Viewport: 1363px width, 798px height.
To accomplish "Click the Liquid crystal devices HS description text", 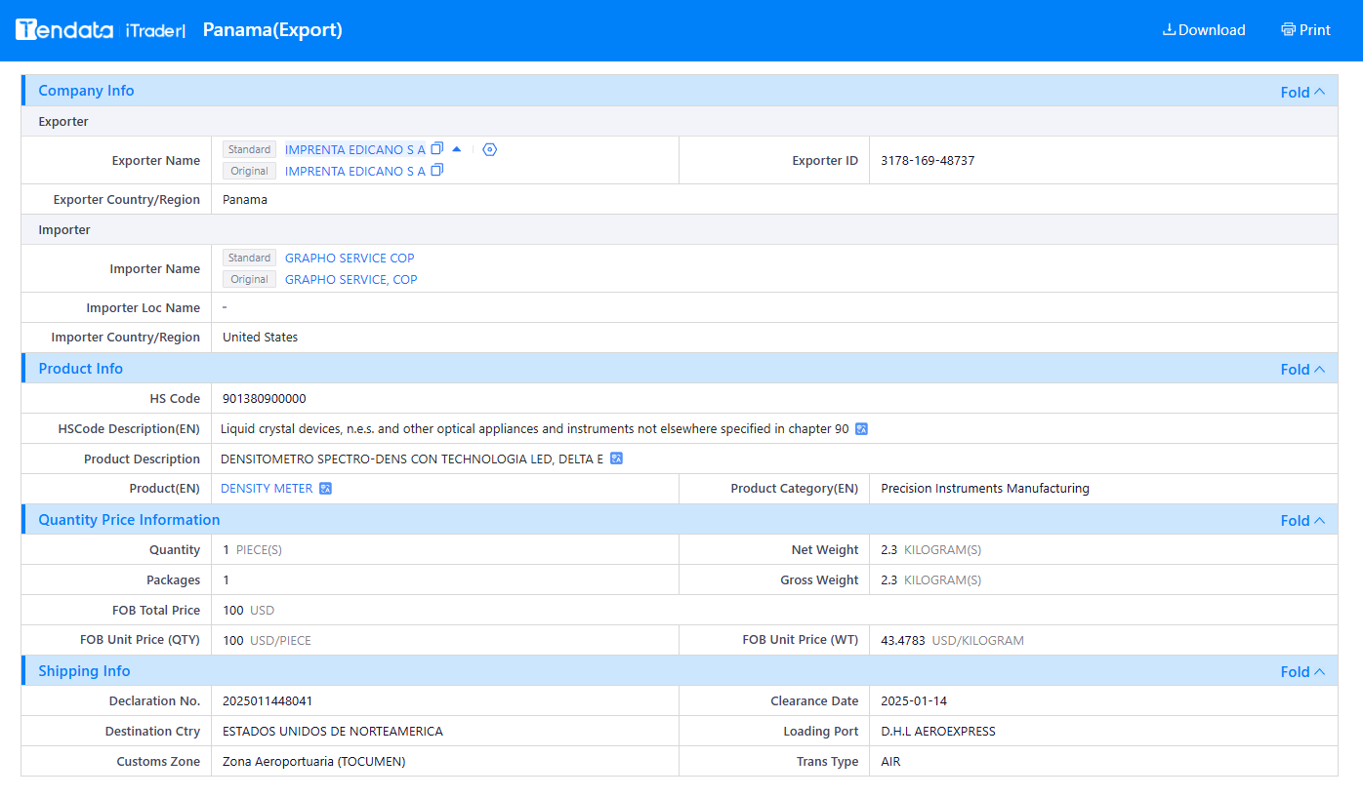I will [x=535, y=428].
